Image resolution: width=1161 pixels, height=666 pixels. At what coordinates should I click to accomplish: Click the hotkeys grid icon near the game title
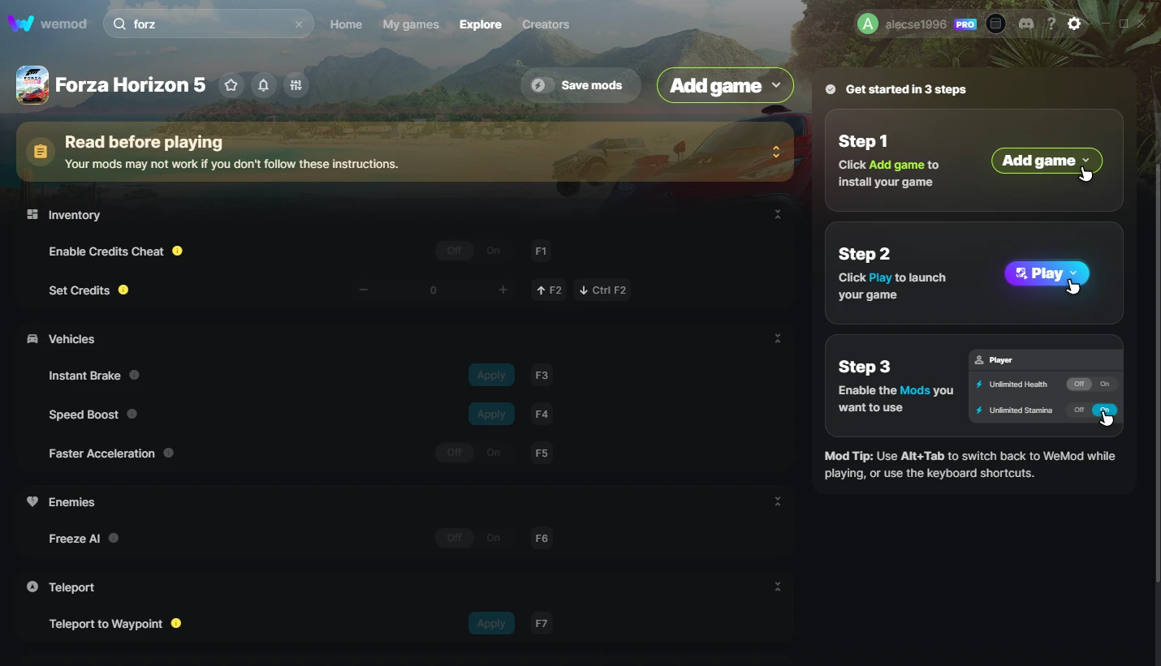click(x=296, y=85)
